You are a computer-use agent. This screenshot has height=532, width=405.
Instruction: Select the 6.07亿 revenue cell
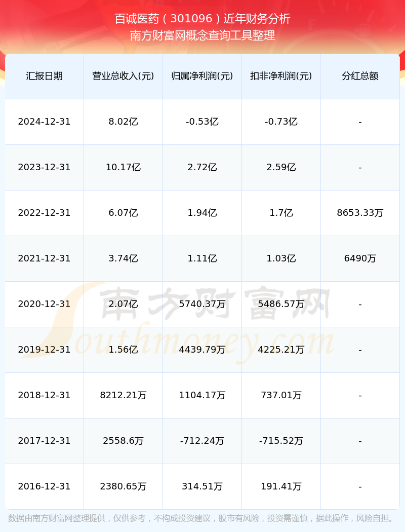click(x=124, y=213)
